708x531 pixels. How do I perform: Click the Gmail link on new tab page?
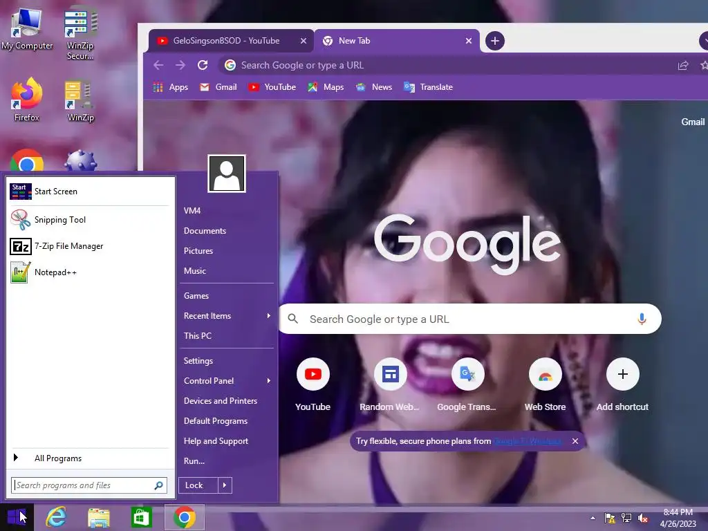[x=693, y=122]
